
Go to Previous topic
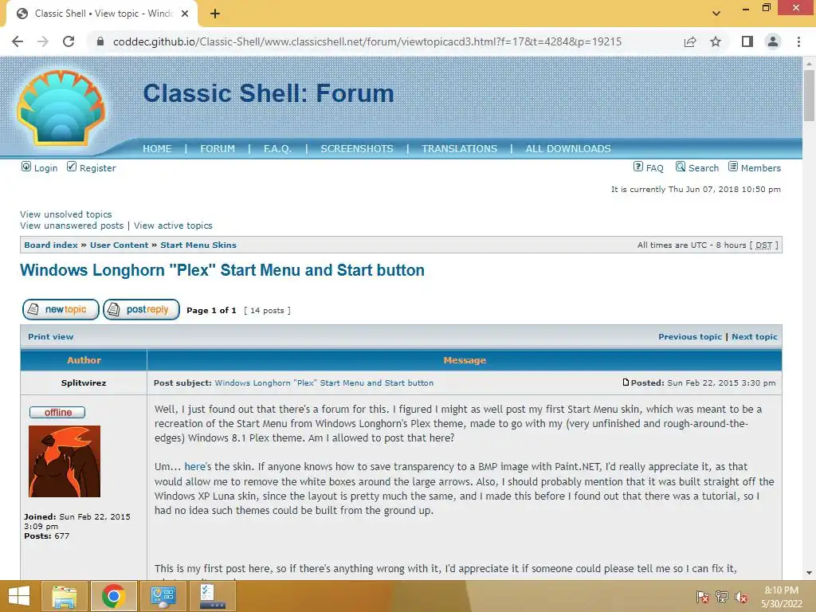click(x=690, y=337)
